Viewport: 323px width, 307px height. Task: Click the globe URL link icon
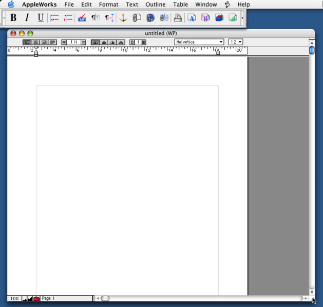[x=150, y=18]
